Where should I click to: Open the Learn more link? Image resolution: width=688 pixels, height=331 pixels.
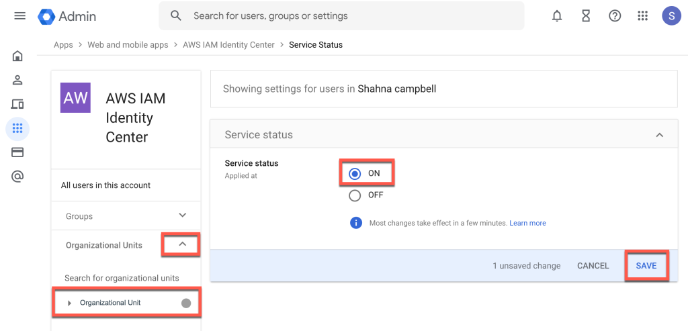pyautogui.click(x=527, y=223)
